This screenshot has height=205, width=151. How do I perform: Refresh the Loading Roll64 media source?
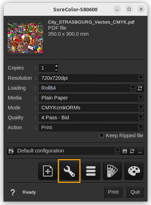(140, 88)
